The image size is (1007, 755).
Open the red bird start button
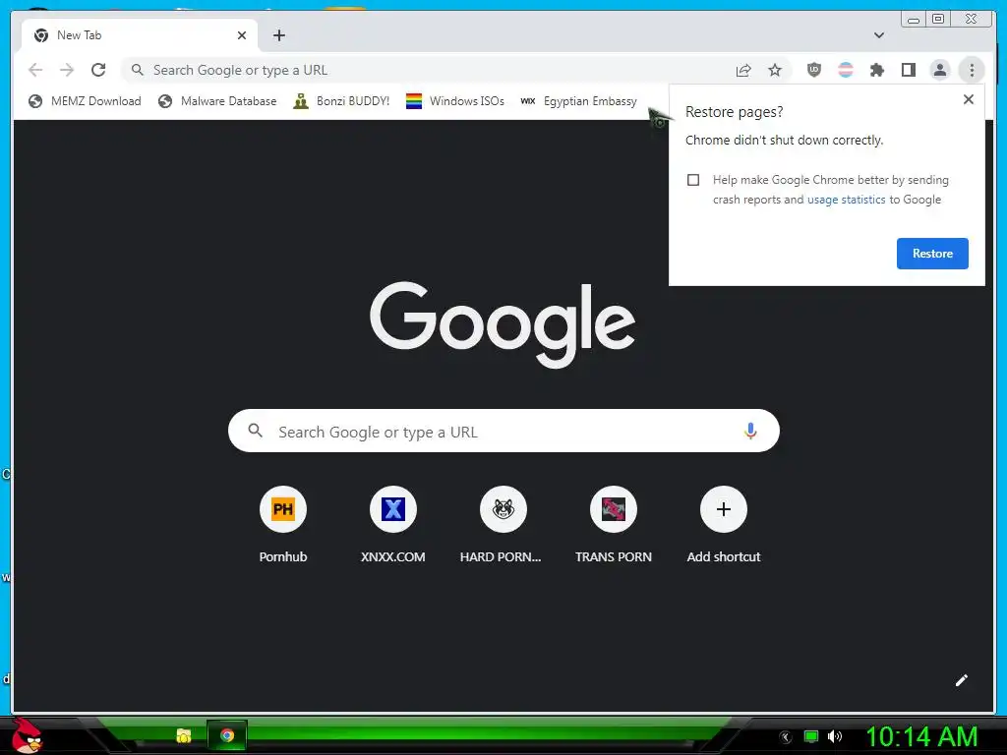coord(27,735)
